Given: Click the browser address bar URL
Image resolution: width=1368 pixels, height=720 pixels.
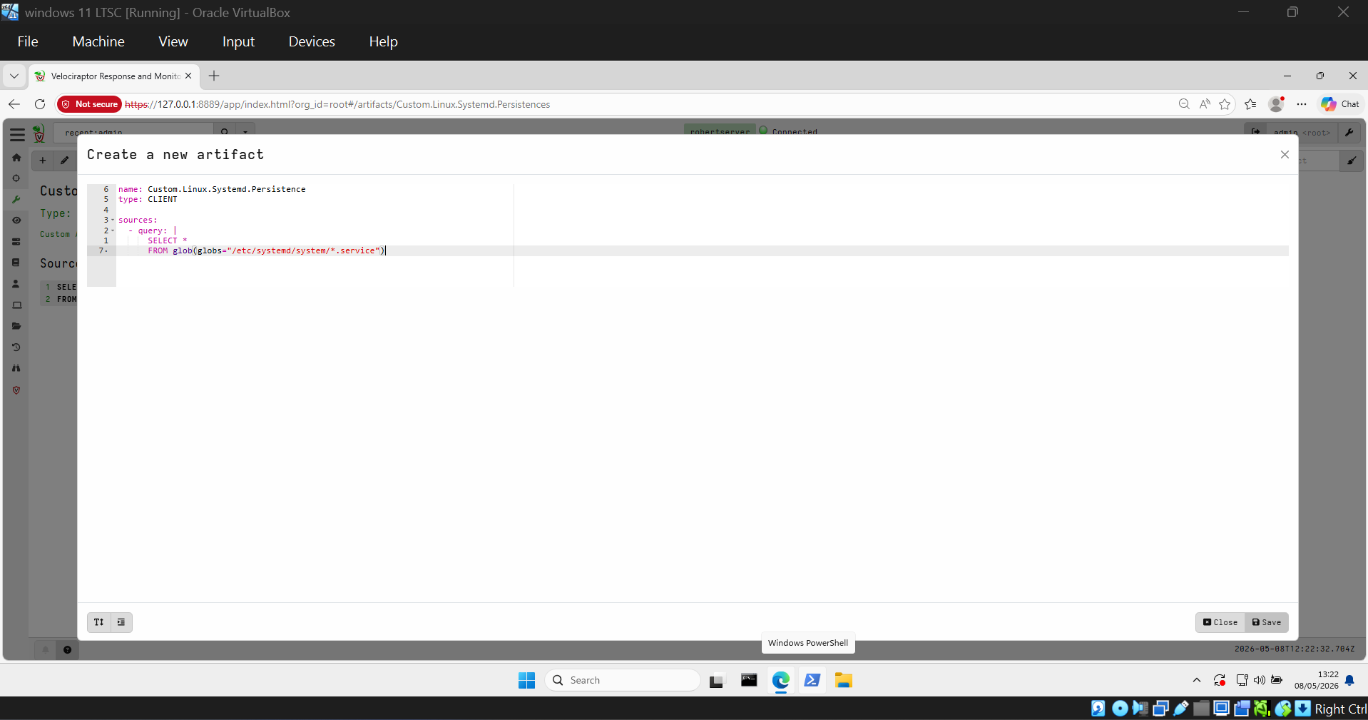Looking at the screenshot, I should (337, 104).
